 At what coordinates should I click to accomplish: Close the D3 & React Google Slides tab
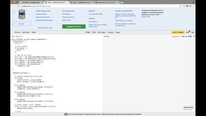pyautogui.click(x=42, y=3)
